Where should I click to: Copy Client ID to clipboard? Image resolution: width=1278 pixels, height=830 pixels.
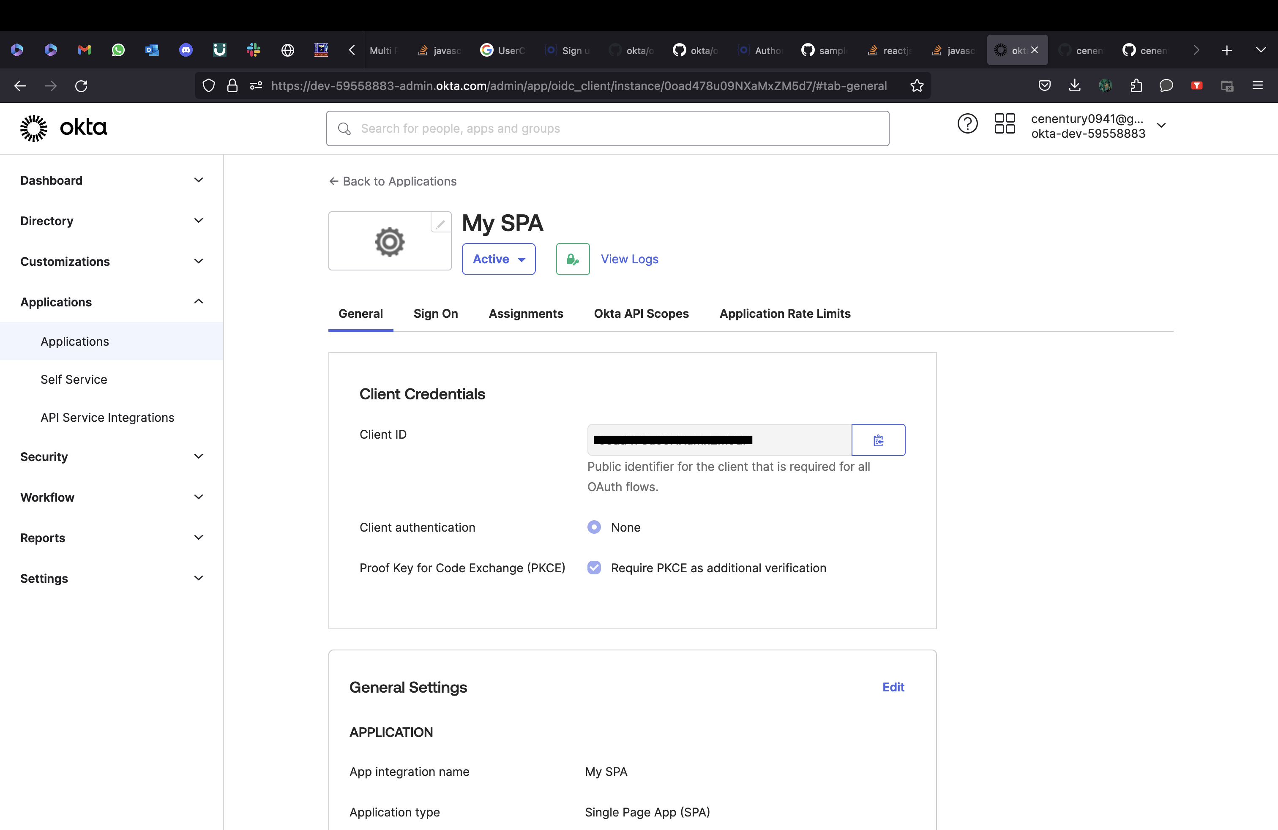pos(878,440)
